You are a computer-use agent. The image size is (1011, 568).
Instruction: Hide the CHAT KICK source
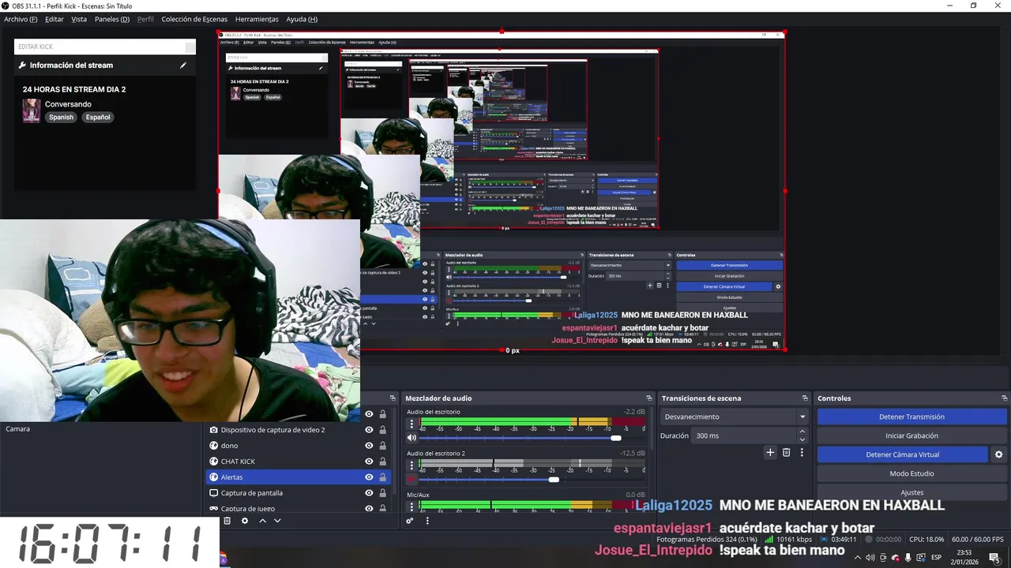369,461
